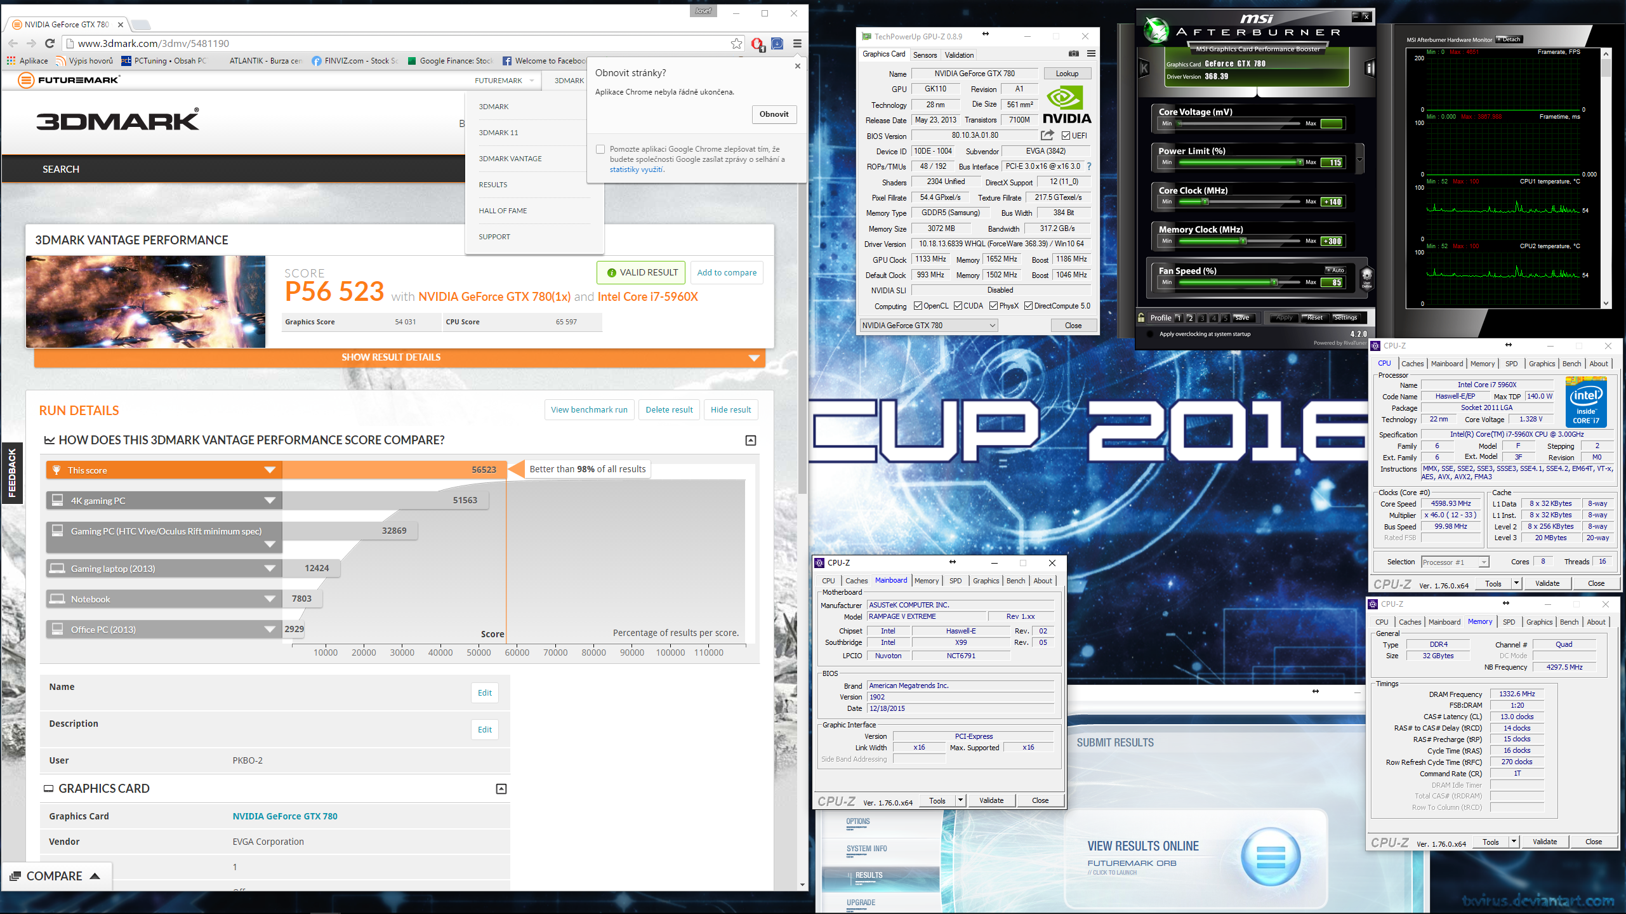Bookmark page with Chrome star icon

(x=736, y=43)
